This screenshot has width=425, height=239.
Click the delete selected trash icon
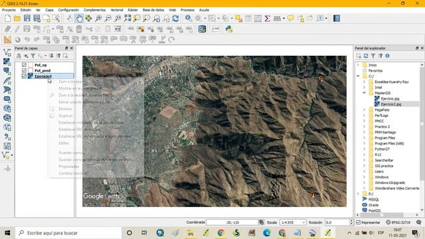pyautogui.click(x=79, y=29)
